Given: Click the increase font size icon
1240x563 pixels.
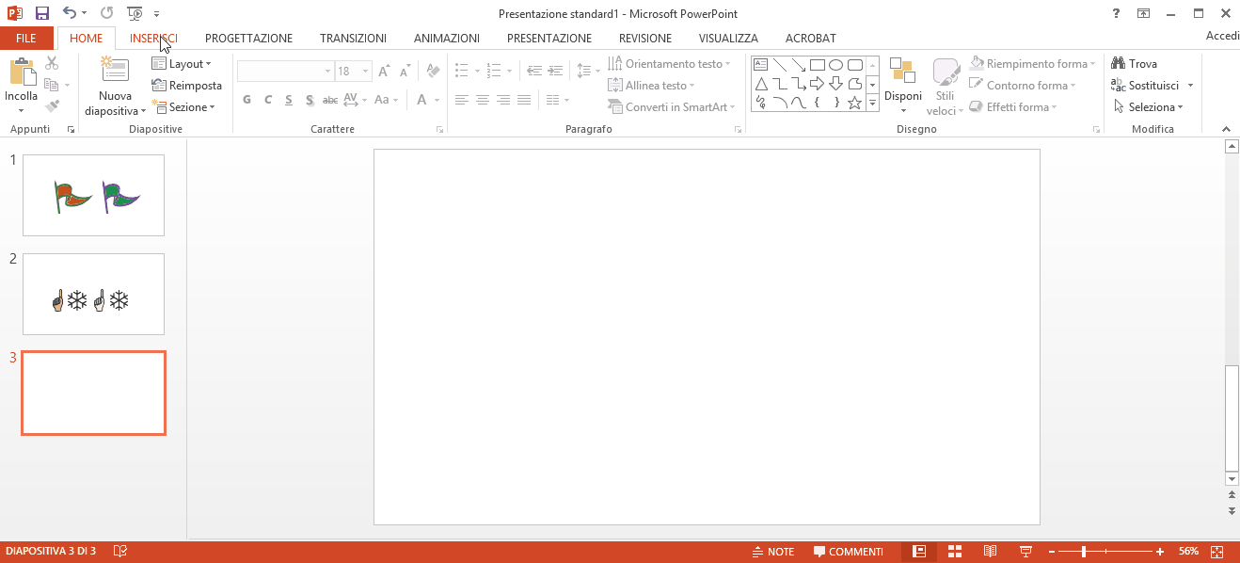Looking at the screenshot, I should 384,71.
